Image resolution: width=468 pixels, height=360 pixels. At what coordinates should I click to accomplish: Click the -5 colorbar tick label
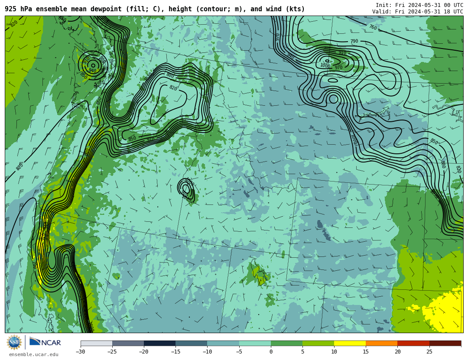239,352
